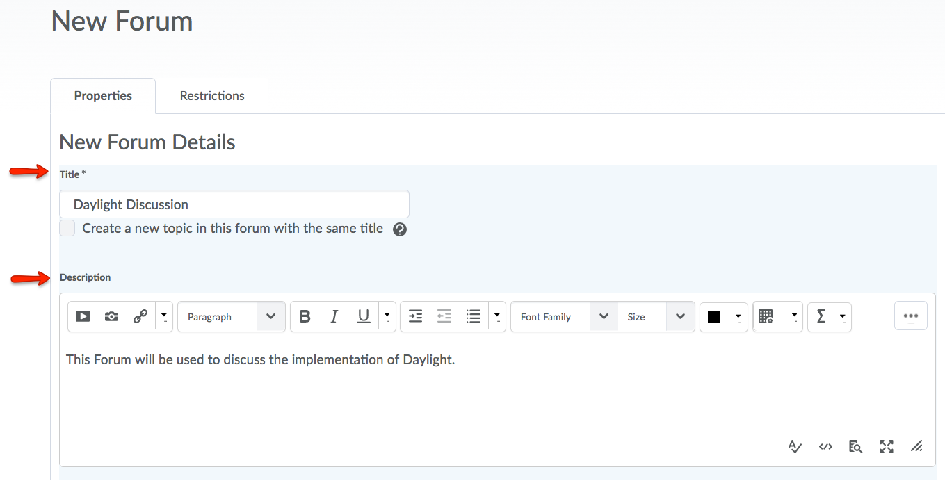Click the 'New Forum Details' heading

[x=147, y=142]
